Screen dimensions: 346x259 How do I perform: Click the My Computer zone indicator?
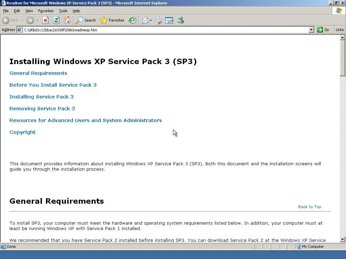(310, 247)
